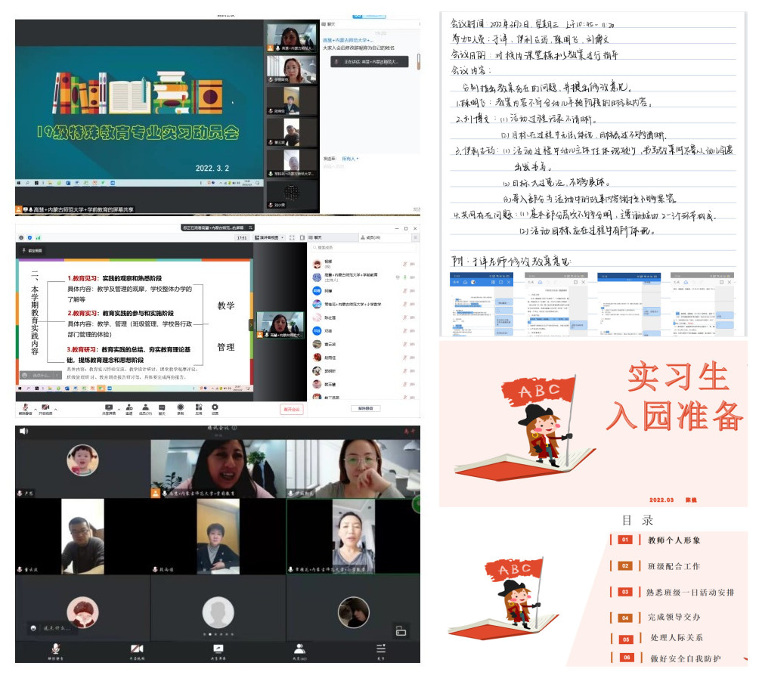Click the unmute microphone icon in middle meeting toolbar
The width and height of the screenshot is (759, 678).
click(24, 408)
